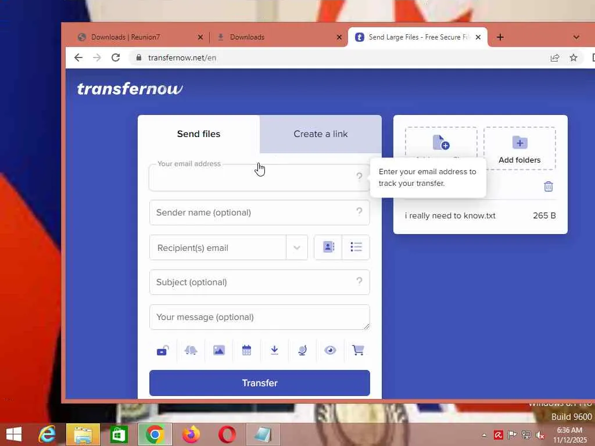Click the browser forward arrow
The width and height of the screenshot is (595, 446).
(x=97, y=57)
